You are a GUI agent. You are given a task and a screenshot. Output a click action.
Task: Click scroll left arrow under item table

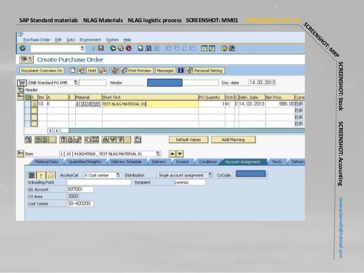(50, 131)
